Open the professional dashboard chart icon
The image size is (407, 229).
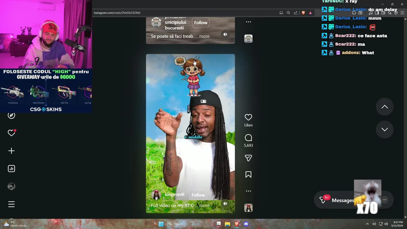point(11,169)
